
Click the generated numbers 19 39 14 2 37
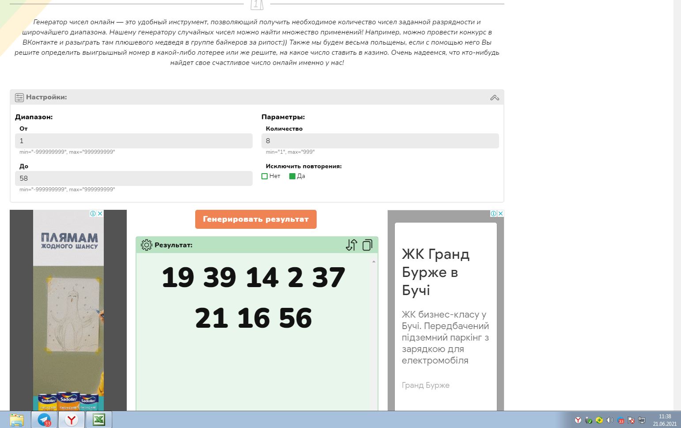click(253, 277)
